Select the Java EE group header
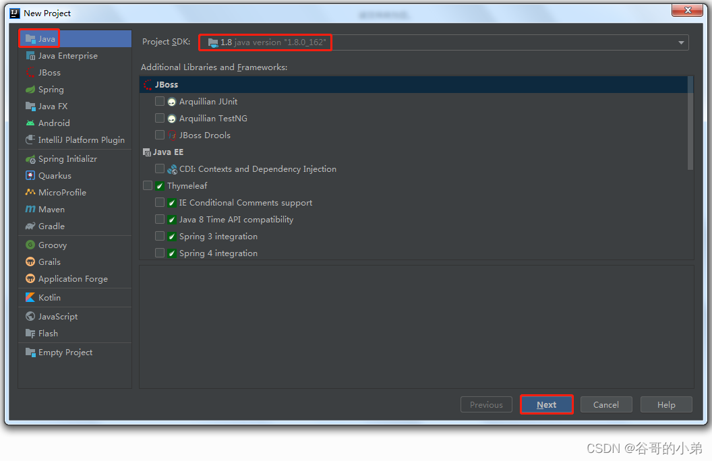712x461 pixels. pos(414,152)
